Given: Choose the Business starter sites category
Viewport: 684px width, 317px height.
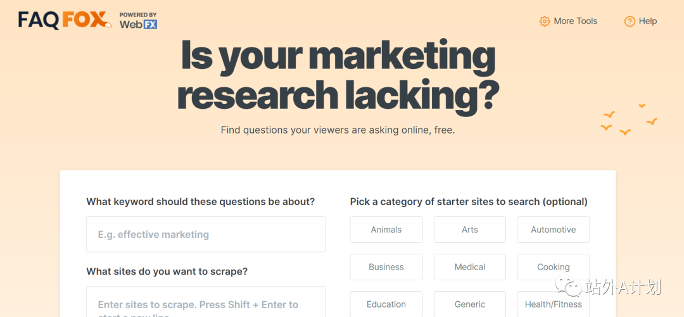Looking at the screenshot, I should click(x=386, y=267).
